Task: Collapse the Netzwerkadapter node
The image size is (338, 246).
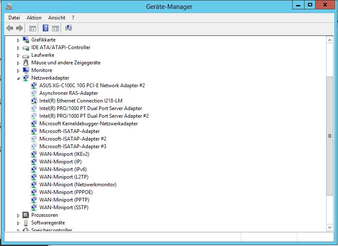Action: pos(18,78)
